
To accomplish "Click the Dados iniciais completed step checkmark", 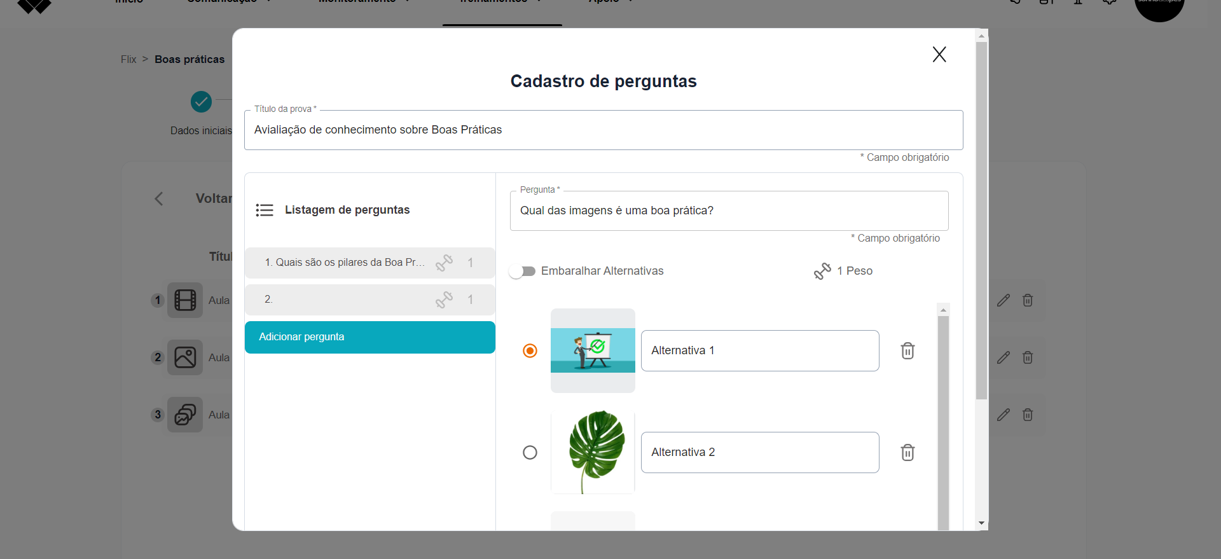I will (201, 102).
